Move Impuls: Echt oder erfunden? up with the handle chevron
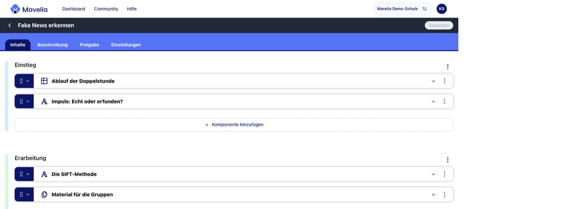Image resolution: width=584 pixels, height=209 pixels. click(28, 101)
